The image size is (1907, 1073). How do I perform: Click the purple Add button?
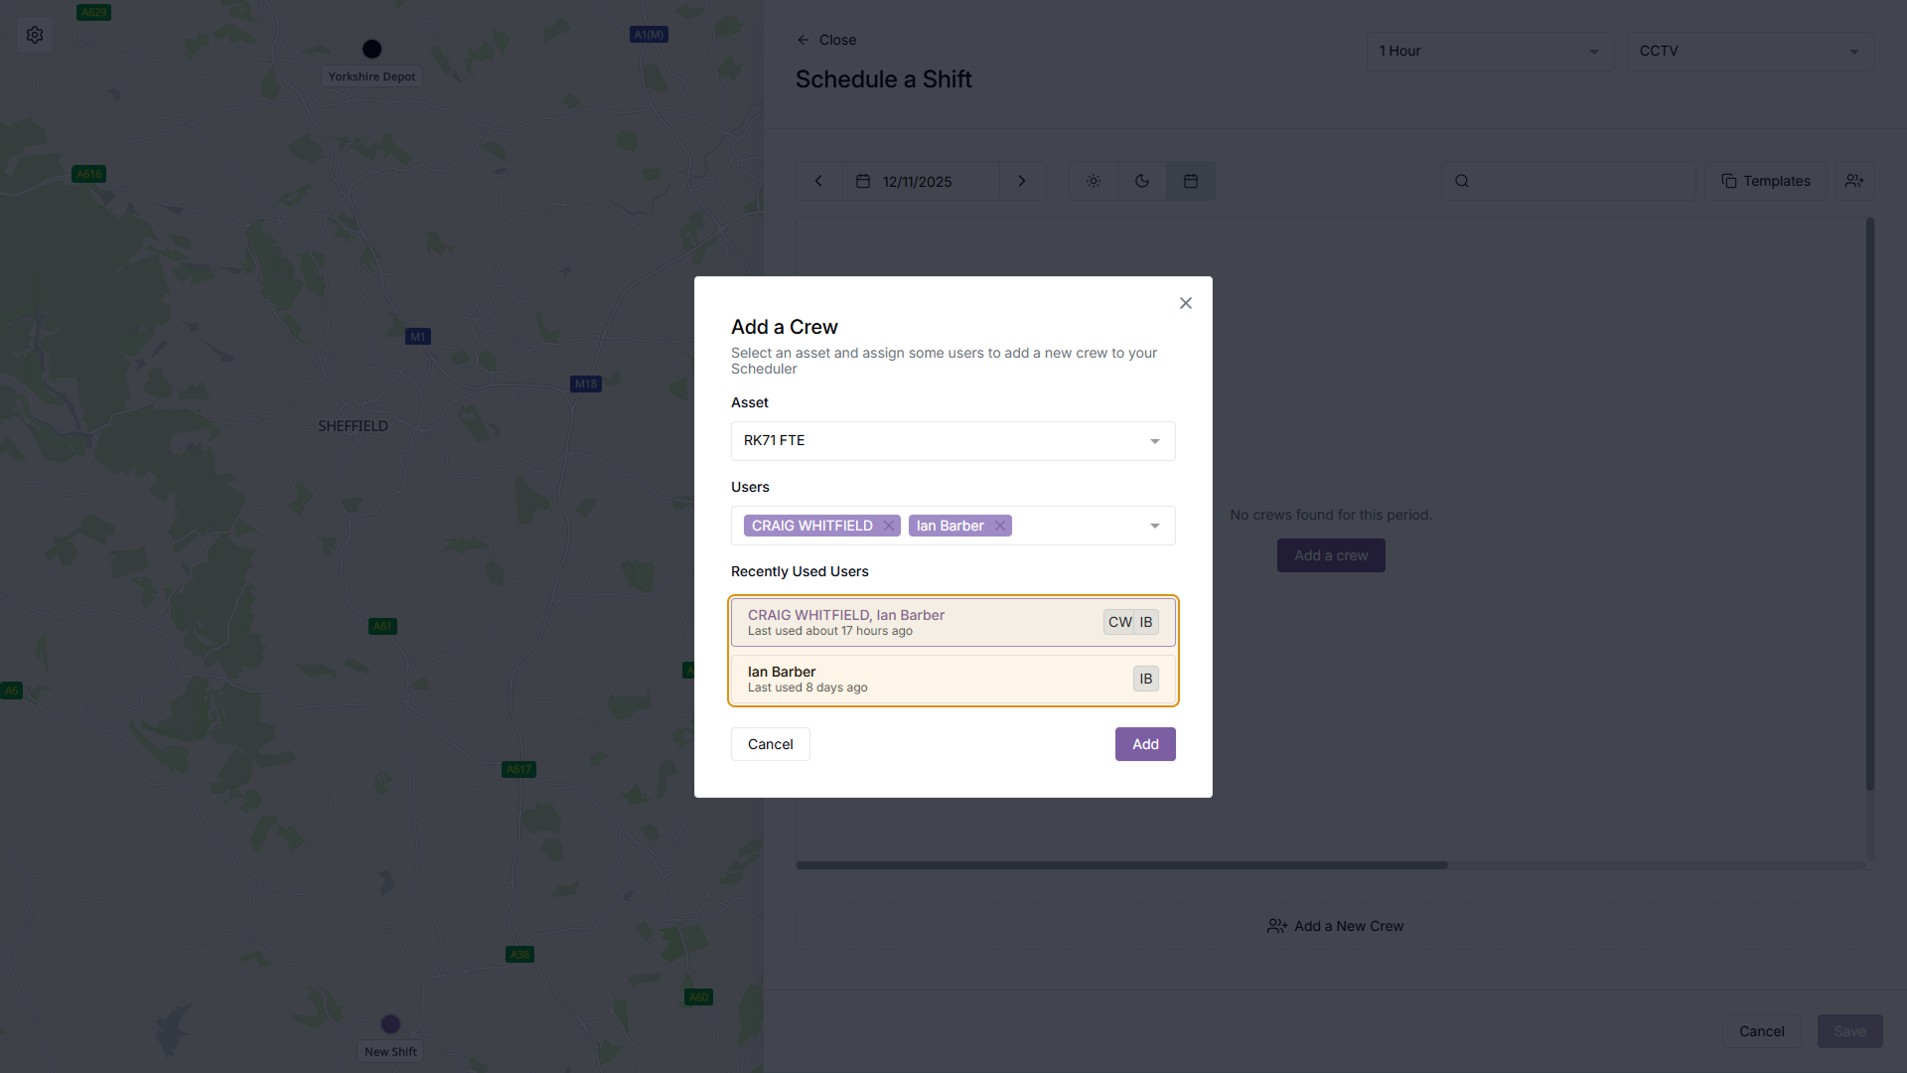click(x=1145, y=744)
